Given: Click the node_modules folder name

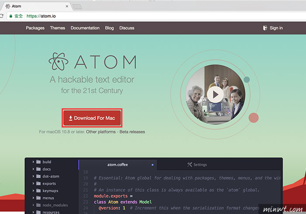Looking at the screenshot, I should point(55,205).
